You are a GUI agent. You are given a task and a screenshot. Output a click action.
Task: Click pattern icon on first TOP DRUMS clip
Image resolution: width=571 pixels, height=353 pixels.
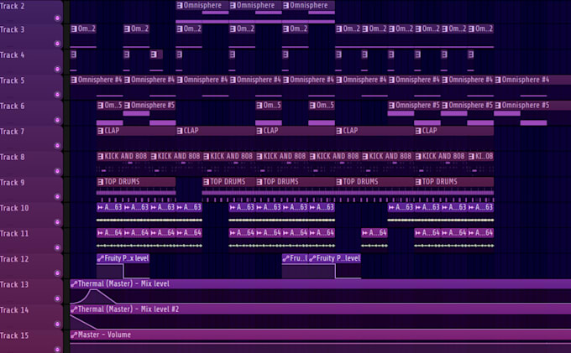click(x=100, y=182)
